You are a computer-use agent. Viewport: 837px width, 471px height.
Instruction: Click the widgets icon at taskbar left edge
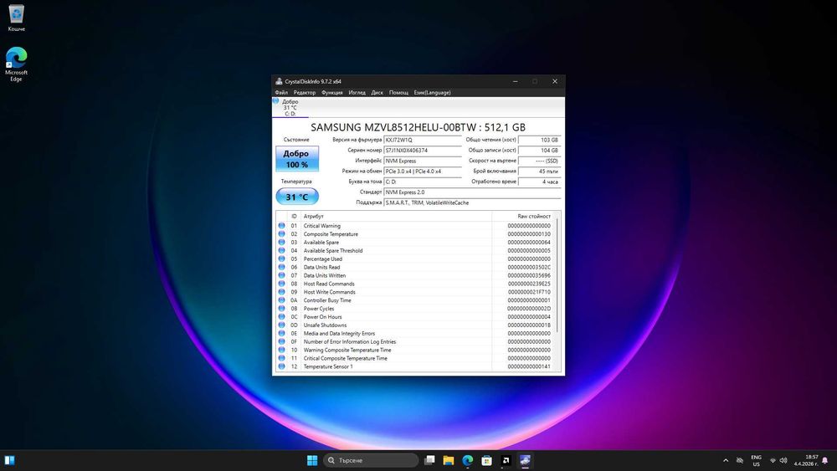point(9,460)
